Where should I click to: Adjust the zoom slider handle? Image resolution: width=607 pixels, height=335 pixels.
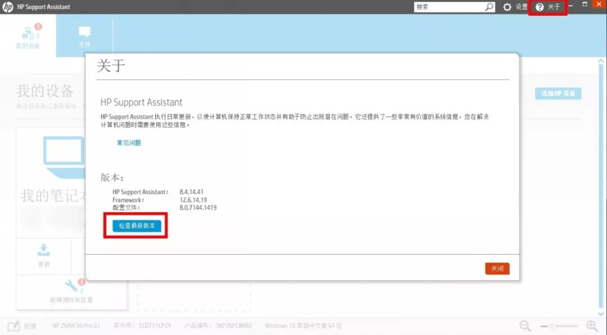point(551,326)
